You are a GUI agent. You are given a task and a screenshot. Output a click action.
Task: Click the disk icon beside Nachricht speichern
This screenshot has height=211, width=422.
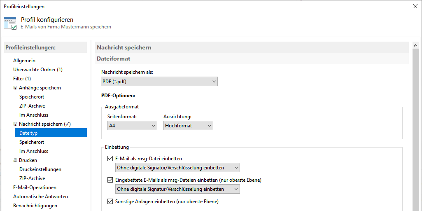click(x=15, y=124)
